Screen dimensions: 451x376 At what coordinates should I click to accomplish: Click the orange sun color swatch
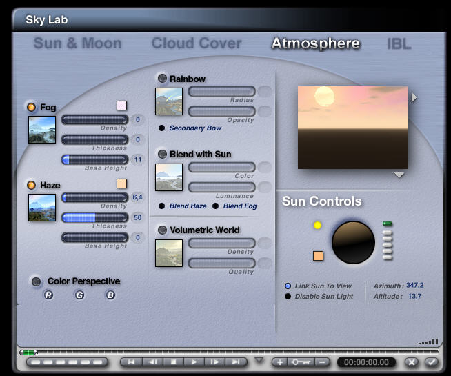coord(318,256)
